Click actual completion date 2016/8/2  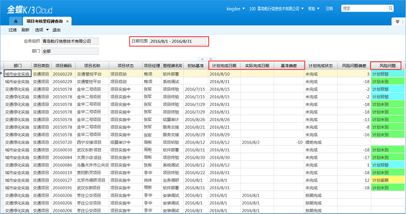point(257,142)
